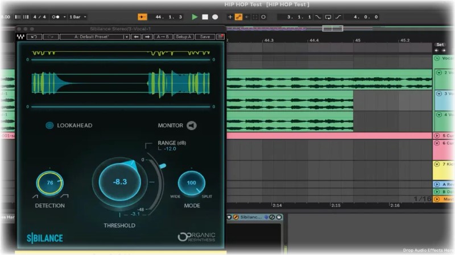The width and height of the screenshot is (455, 255).
Task: Unfold the Vocal group track
Action: pyautogui.click(x=437, y=58)
